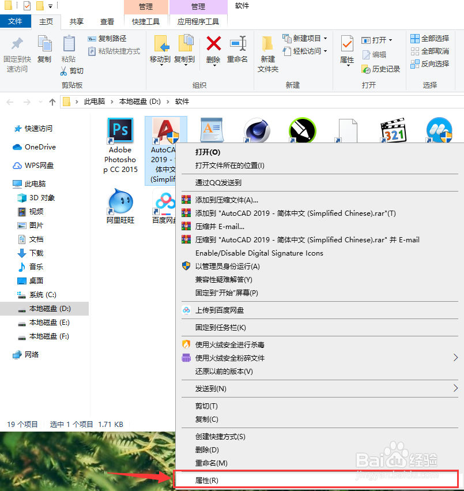Screen dimensions: 464x491
Task: Click History (历史记录) in the ribbon
Action: 381,69
